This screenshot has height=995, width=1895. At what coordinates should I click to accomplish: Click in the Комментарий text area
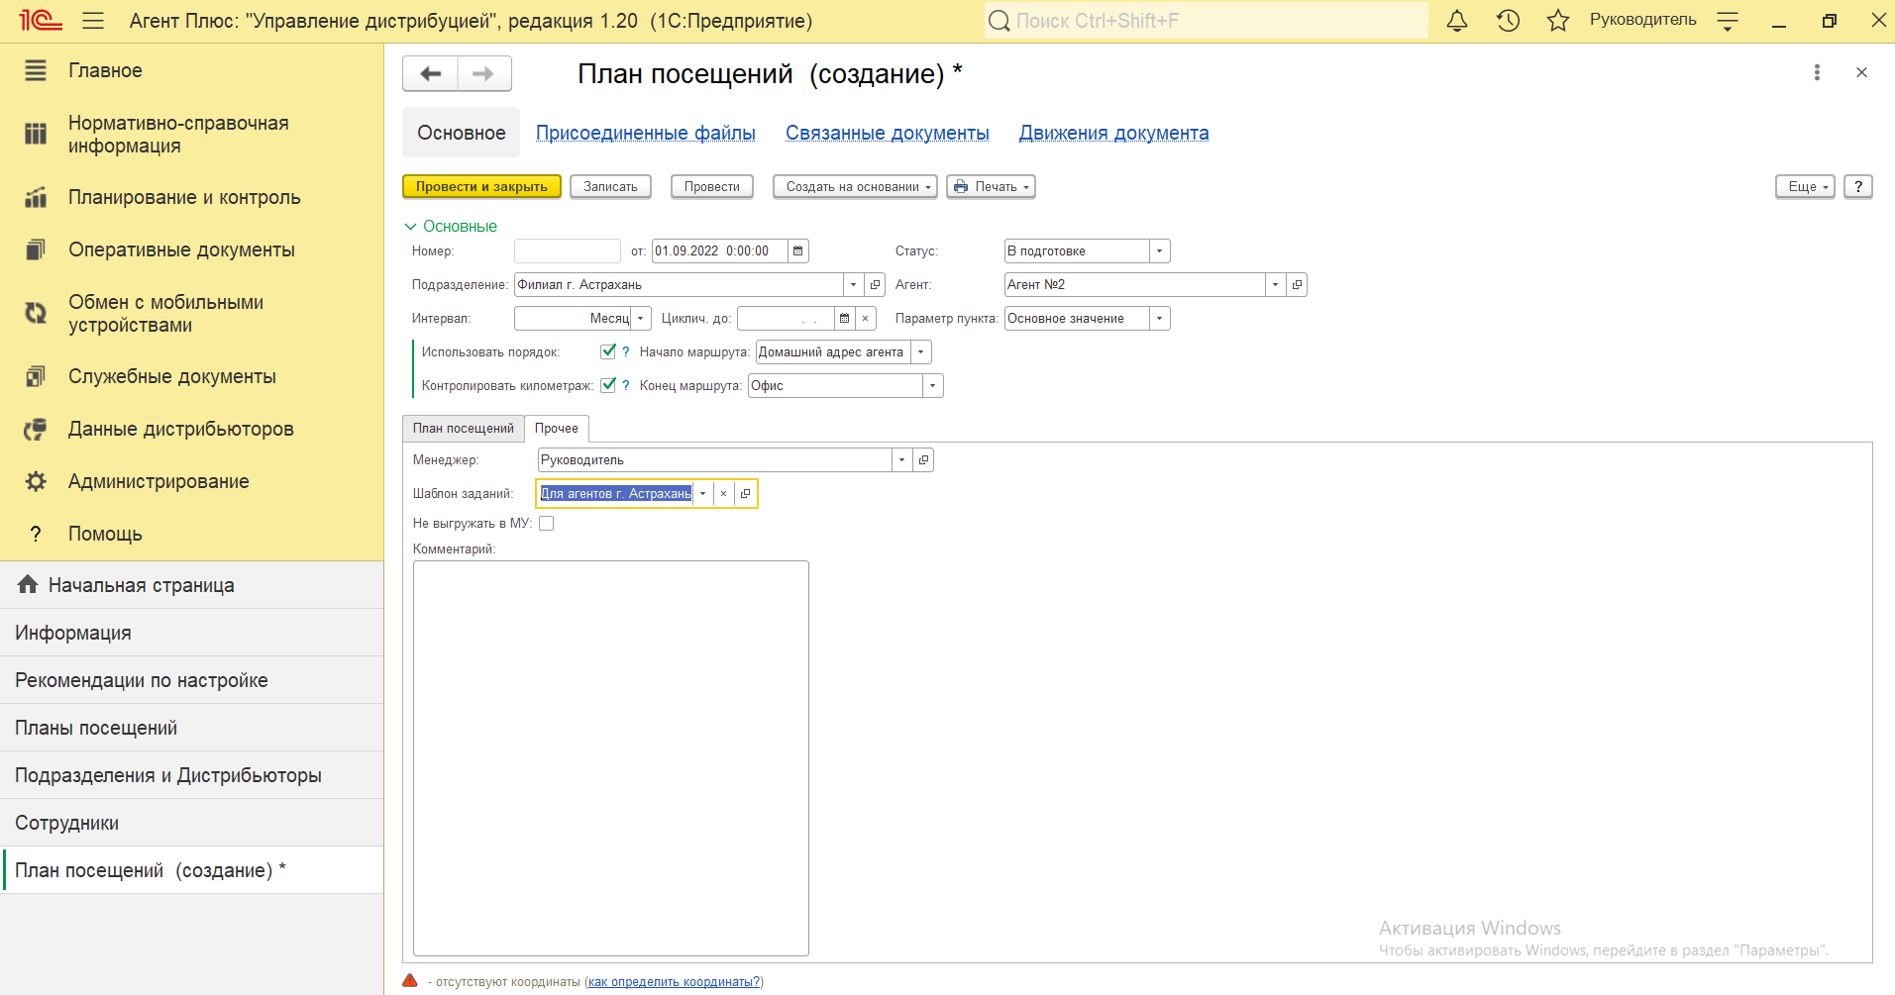[x=611, y=758]
